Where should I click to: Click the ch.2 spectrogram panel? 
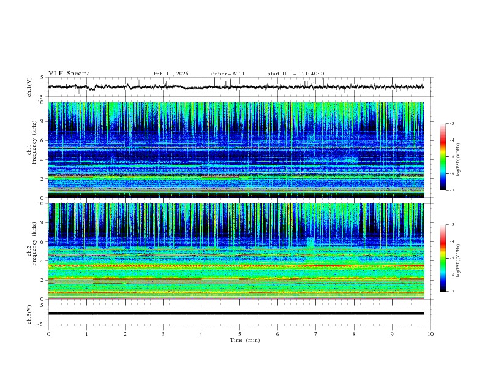(x=236, y=251)
